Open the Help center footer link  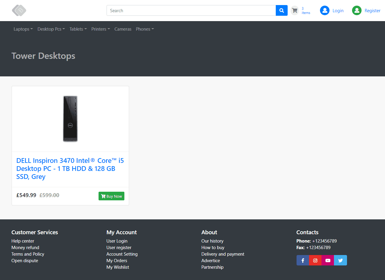pyautogui.click(x=23, y=241)
